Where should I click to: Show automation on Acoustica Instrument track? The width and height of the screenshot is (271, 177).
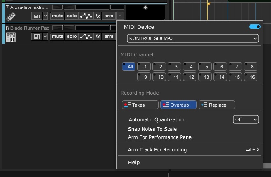coord(86,16)
